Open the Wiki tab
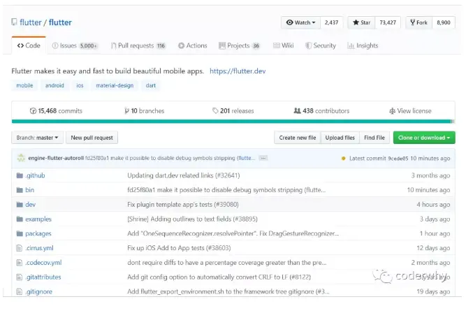This screenshot has height=311, width=466. click(x=283, y=45)
